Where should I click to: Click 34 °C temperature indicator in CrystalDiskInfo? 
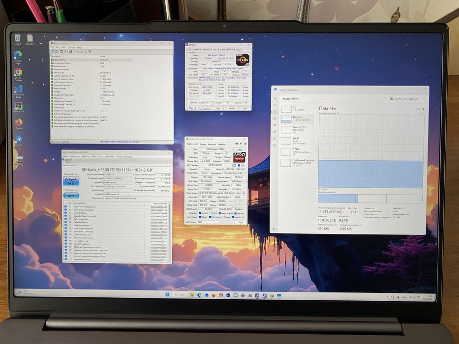pos(71,196)
